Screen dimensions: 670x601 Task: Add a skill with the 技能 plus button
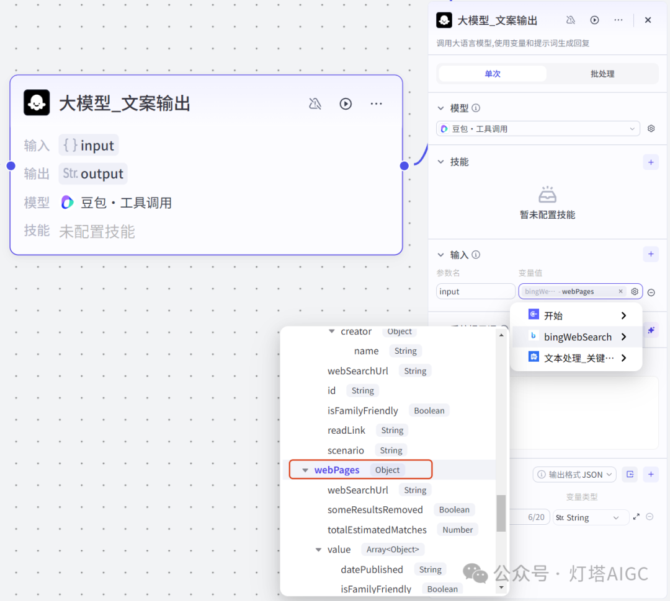coord(651,162)
